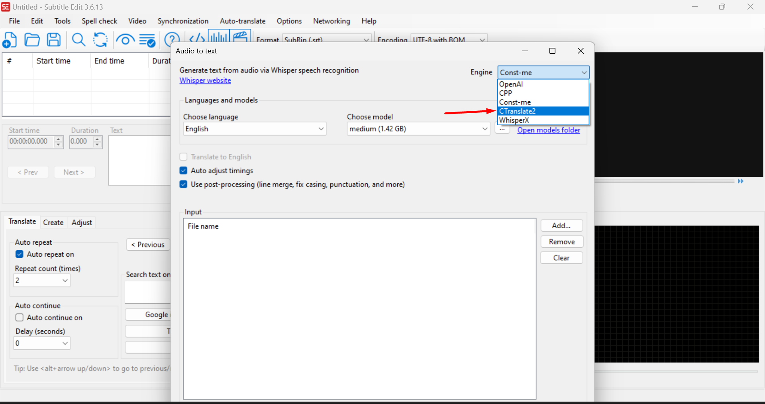Close the Audio to text dialog
Viewport: 765px width, 404px height.
[x=581, y=51]
